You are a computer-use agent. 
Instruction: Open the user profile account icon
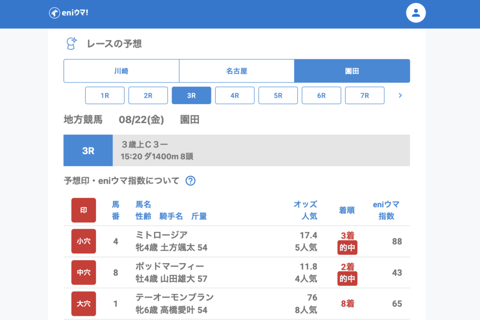(x=415, y=13)
